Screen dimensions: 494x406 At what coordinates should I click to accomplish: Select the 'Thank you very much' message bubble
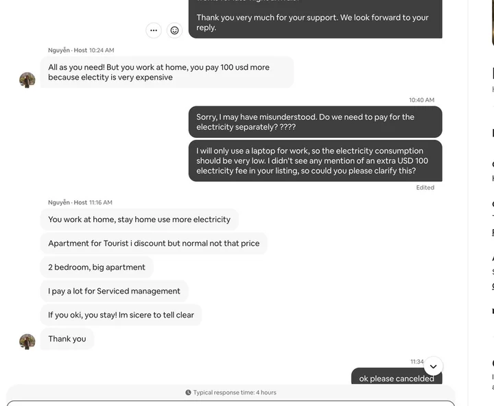tap(315, 19)
